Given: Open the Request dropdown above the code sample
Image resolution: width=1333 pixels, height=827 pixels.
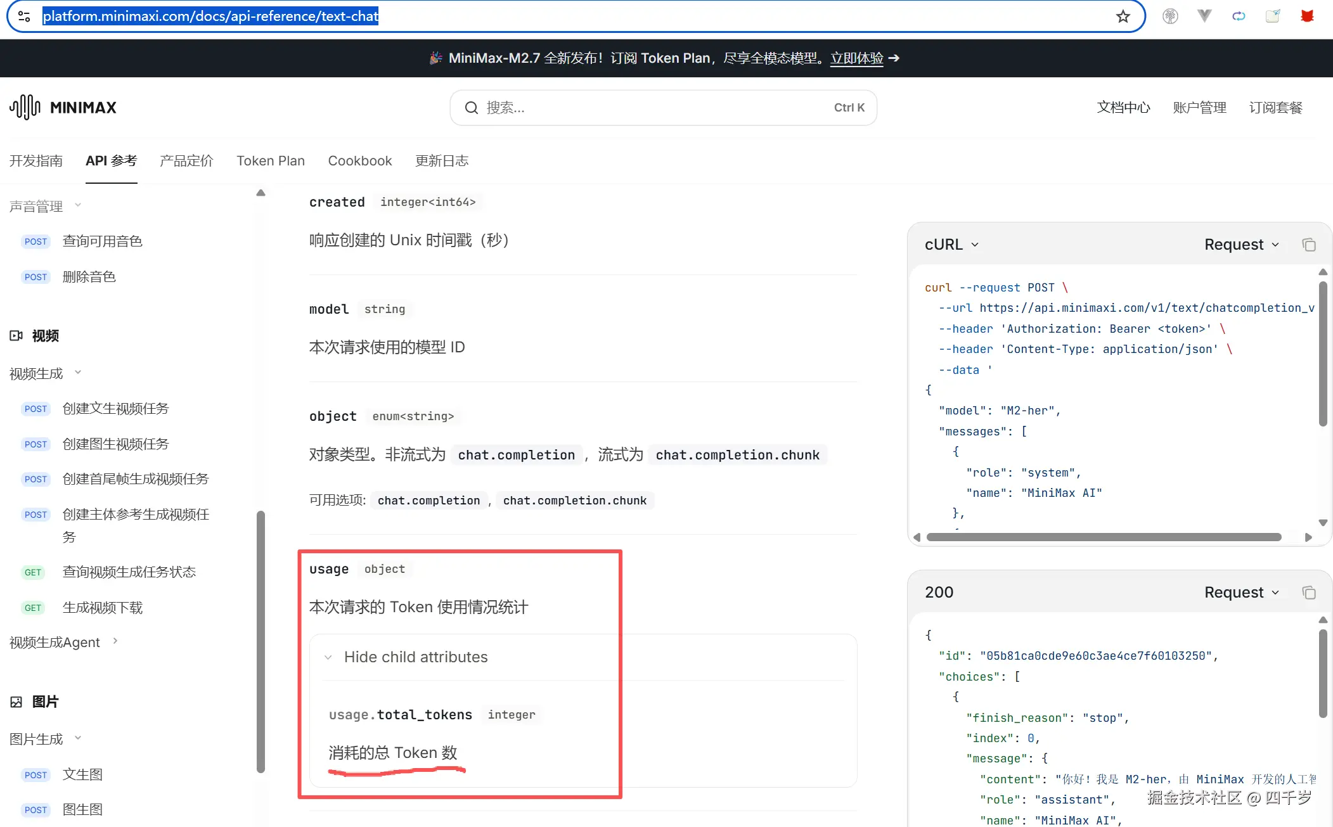Looking at the screenshot, I should (1240, 245).
